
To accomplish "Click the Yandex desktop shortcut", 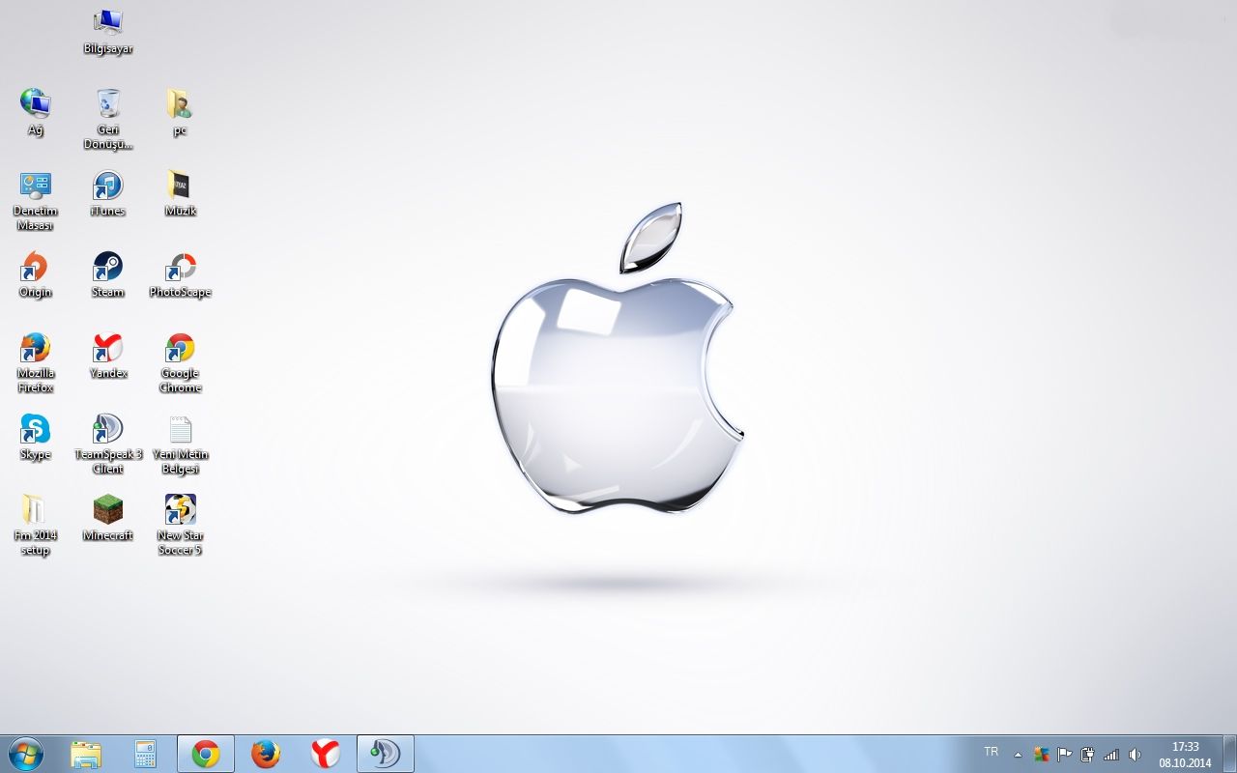I will pyautogui.click(x=108, y=356).
